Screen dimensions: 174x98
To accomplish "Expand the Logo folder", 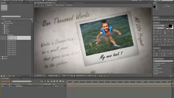I will pyautogui.click(x=3, y=29).
